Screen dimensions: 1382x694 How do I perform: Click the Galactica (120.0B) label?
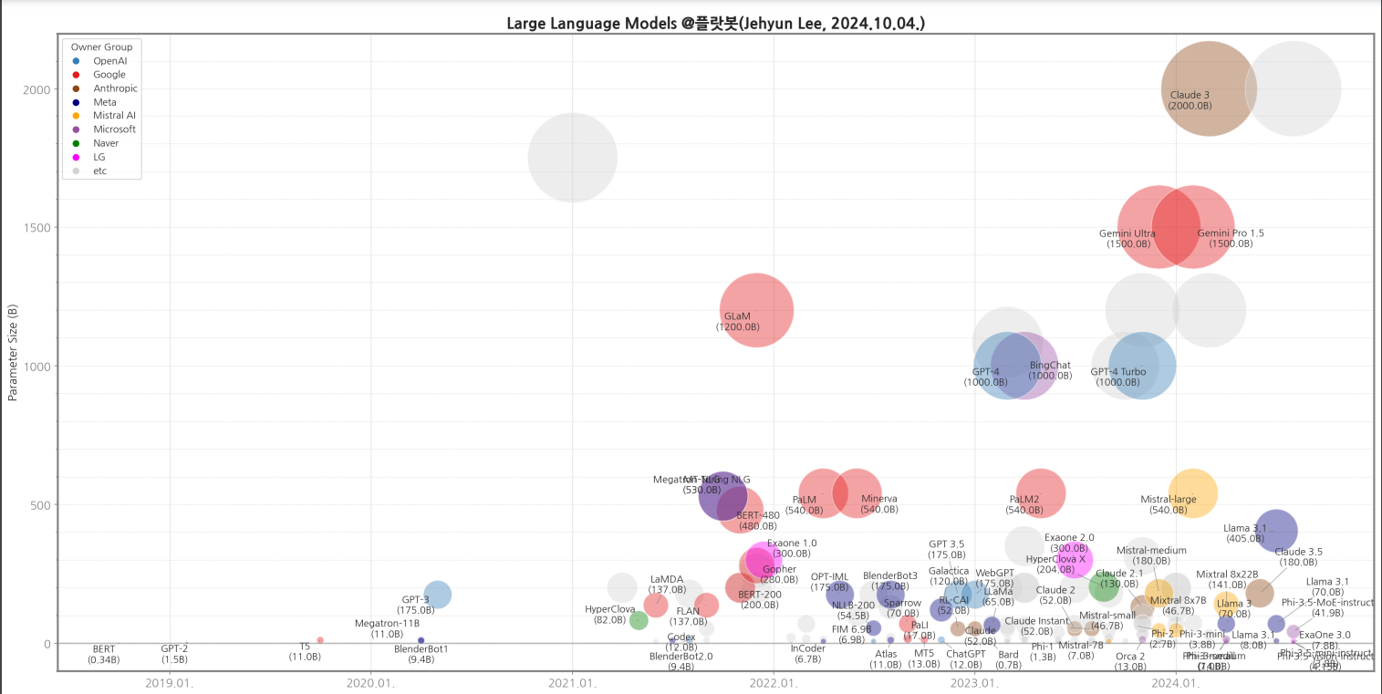[x=949, y=575]
